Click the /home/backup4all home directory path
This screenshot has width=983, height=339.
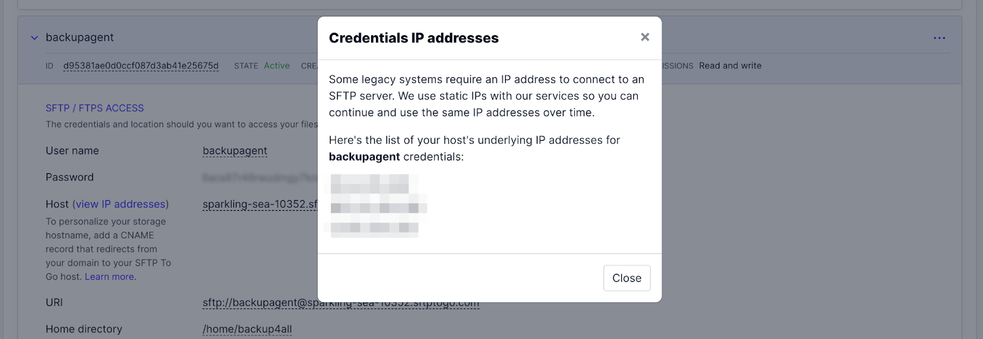pos(247,329)
